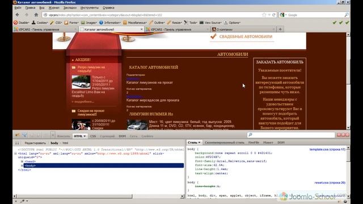363x204 pixels.
Task: Click the white limousine thumbnail in Акции
Action: [81, 82]
